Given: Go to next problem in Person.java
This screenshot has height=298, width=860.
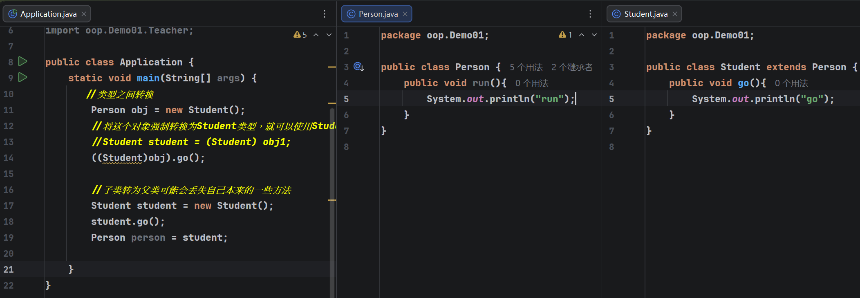Looking at the screenshot, I should (595, 35).
